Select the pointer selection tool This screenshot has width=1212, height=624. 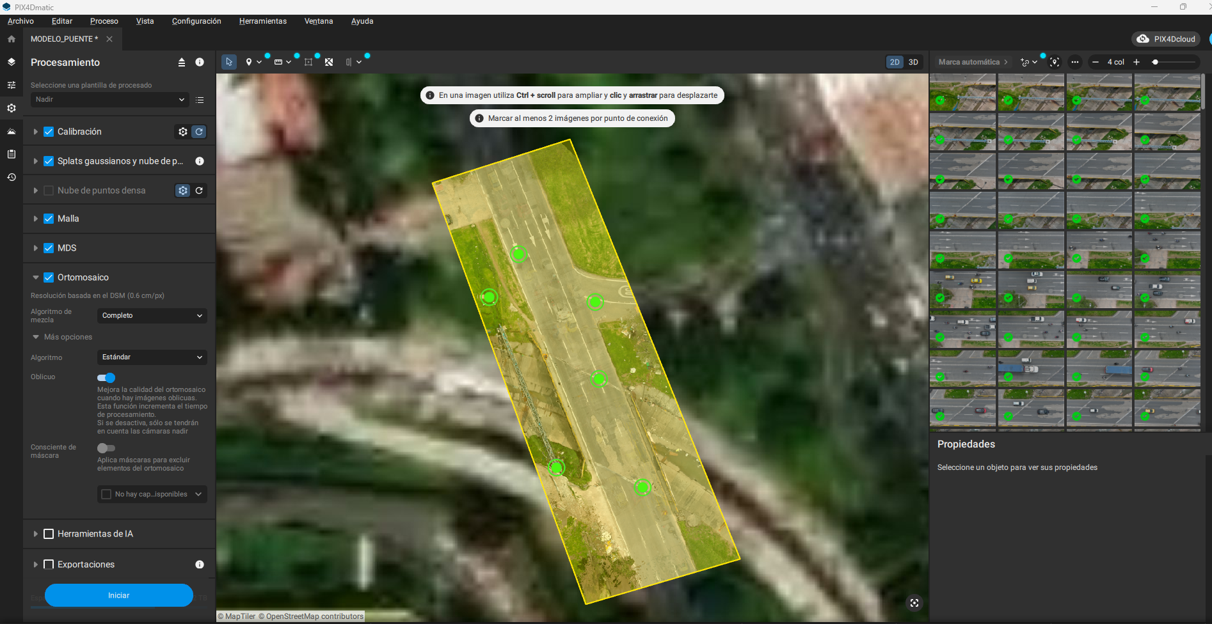229,62
